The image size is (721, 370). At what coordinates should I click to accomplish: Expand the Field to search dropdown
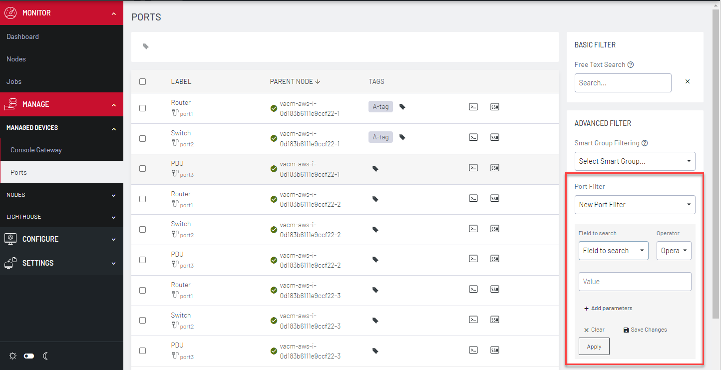point(613,250)
